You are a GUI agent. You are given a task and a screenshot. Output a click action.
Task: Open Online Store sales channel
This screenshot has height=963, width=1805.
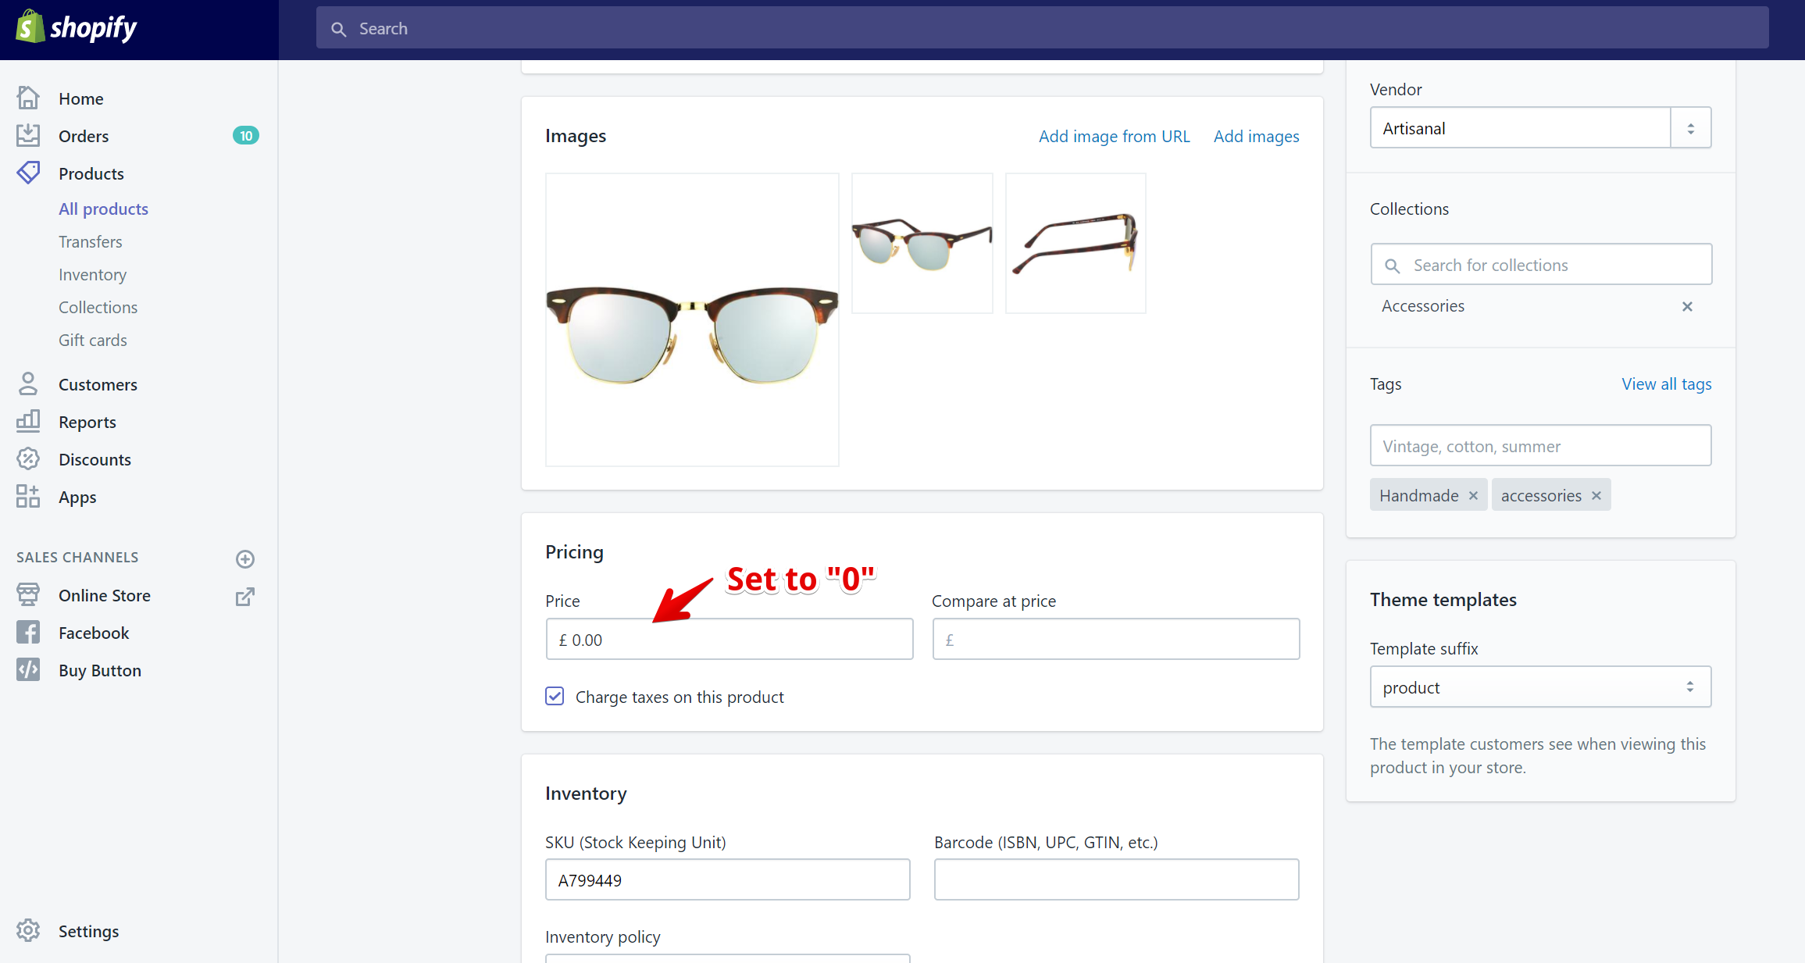click(105, 595)
